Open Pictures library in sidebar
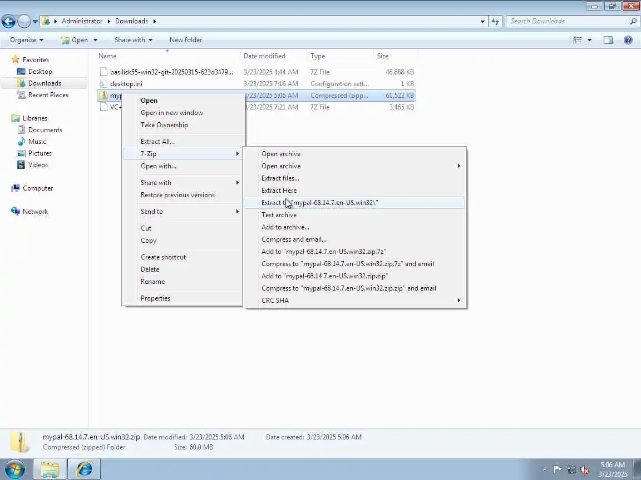This screenshot has height=480, width=641. [34, 153]
